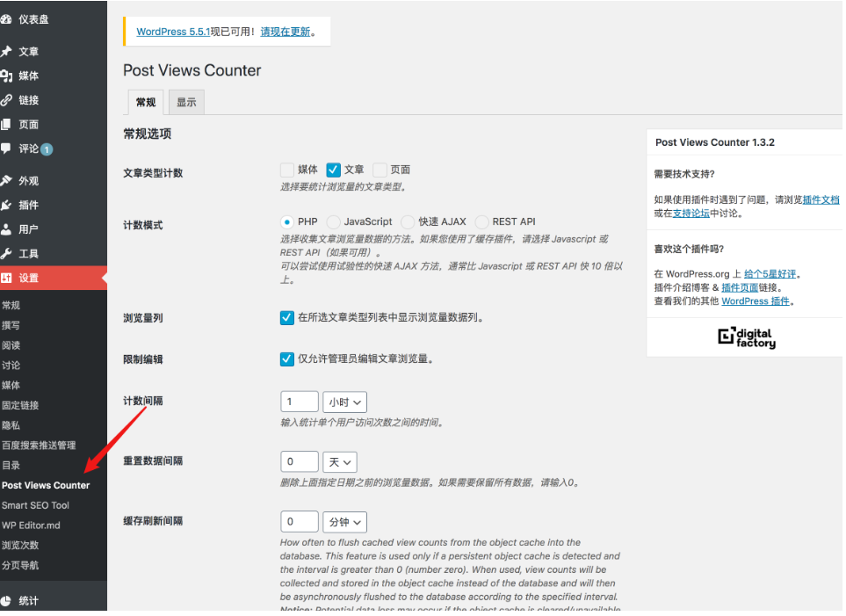
Task: Open the 撰写 settings submenu item
Action: (x=11, y=325)
